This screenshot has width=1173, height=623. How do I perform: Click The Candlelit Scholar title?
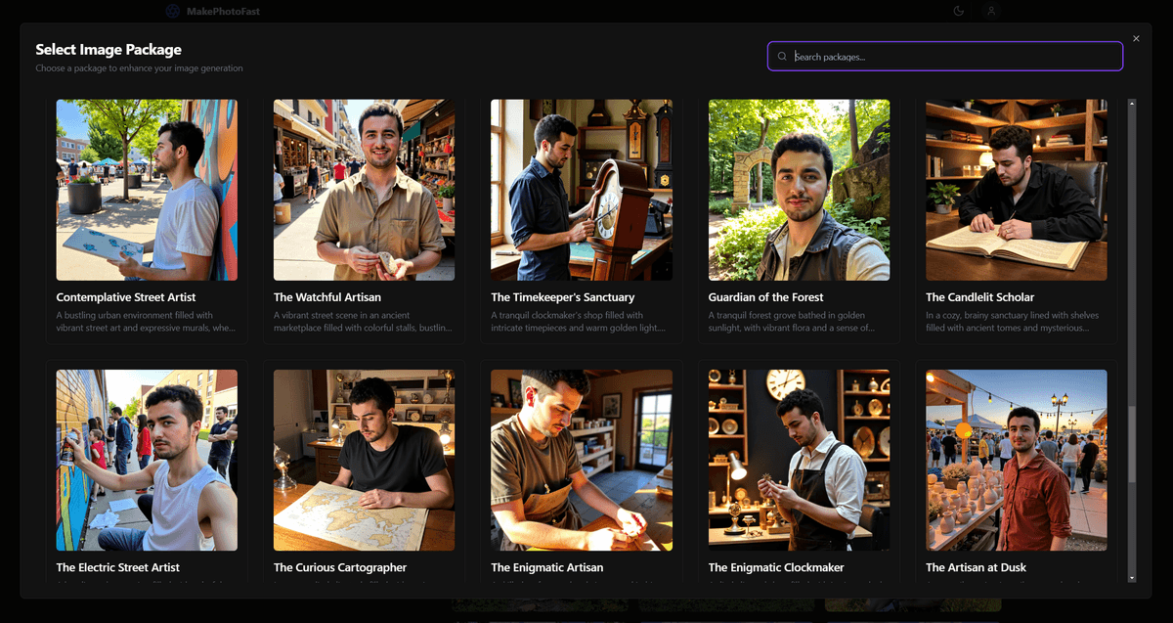click(x=980, y=297)
